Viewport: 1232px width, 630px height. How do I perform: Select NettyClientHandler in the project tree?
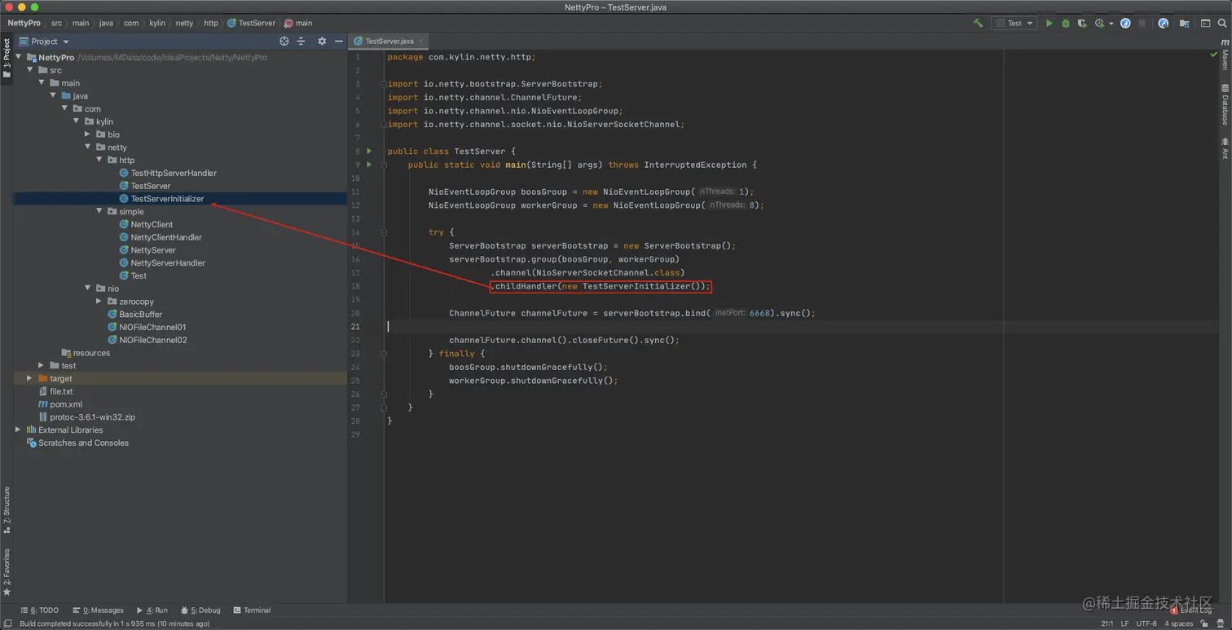point(166,237)
